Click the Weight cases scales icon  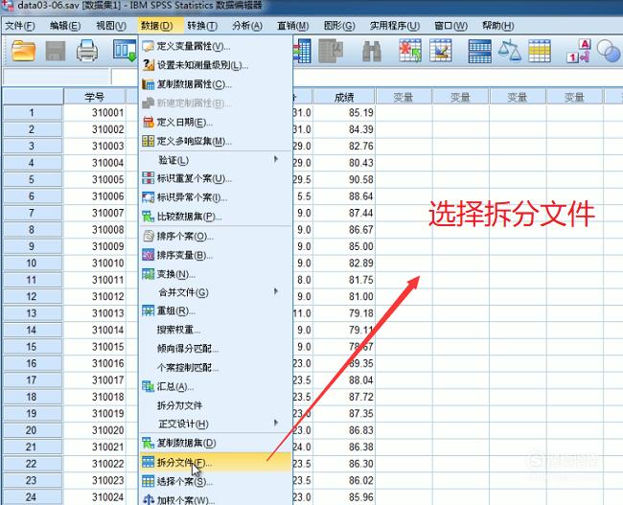(509, 51)
